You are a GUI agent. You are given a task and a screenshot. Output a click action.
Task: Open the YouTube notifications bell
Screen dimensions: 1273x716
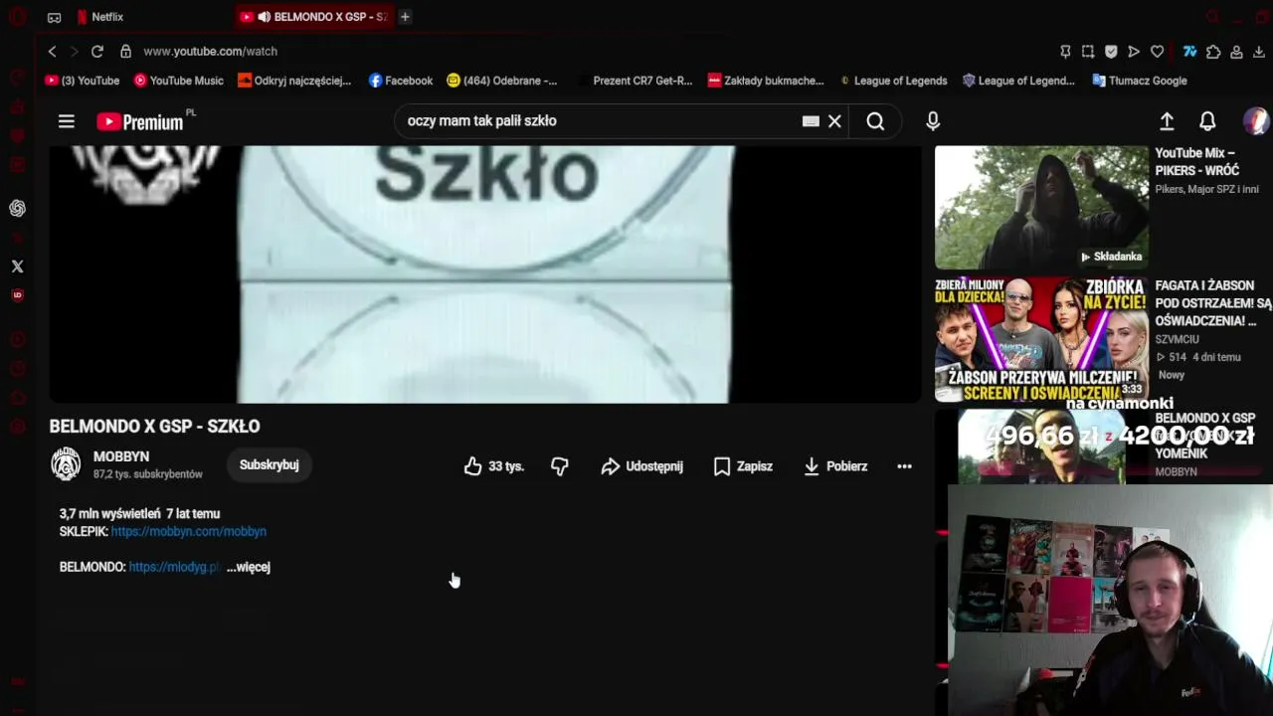[1207, 121]
